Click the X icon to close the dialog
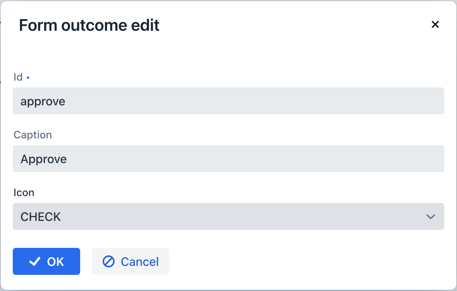This screenshot has height=291, width=457. 435,24
